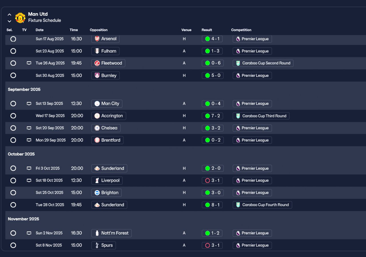The height and width of the screenshot is (257, 366).
Task: View the Chelsea opposition button
Action: pyautogui.click(x=106, y=128)
